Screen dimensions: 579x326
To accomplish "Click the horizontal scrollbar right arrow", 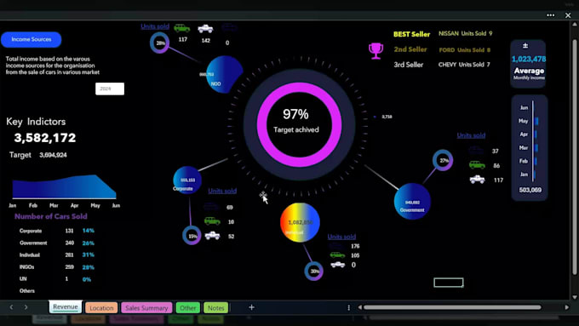I will click(567, 307).
